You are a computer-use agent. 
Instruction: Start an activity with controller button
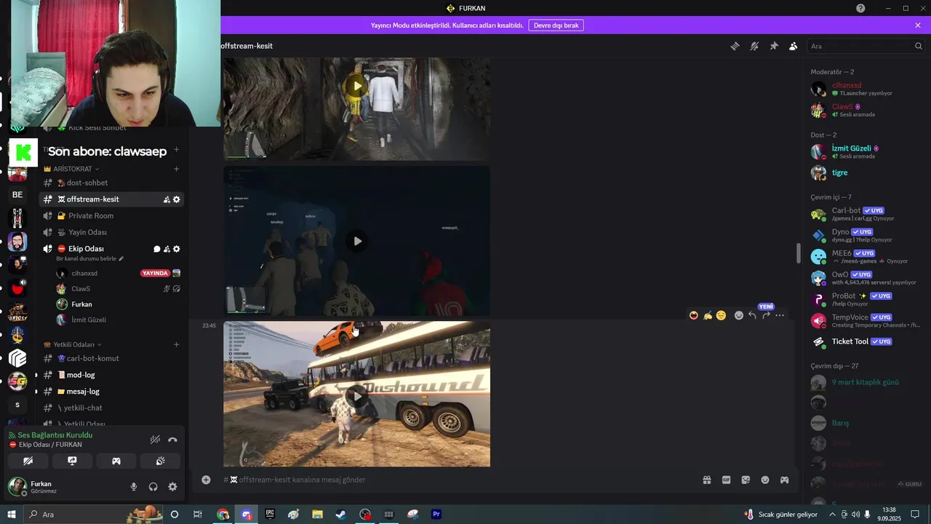coord(116,461)
